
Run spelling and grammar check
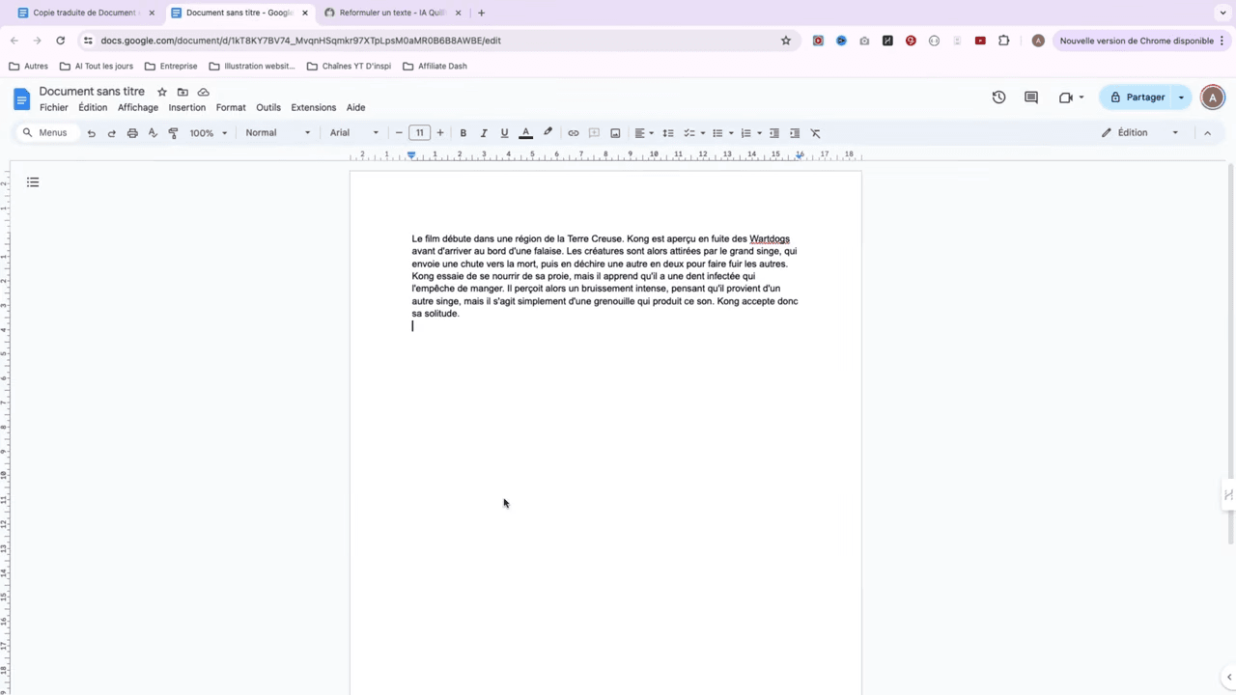[153, 133]
